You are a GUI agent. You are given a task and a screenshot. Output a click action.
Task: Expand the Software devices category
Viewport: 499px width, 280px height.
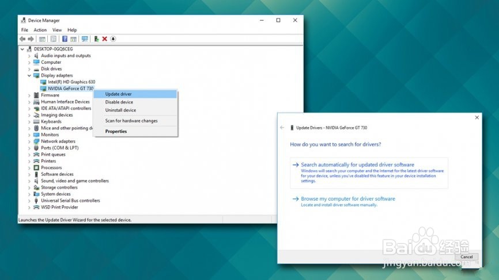29,174
